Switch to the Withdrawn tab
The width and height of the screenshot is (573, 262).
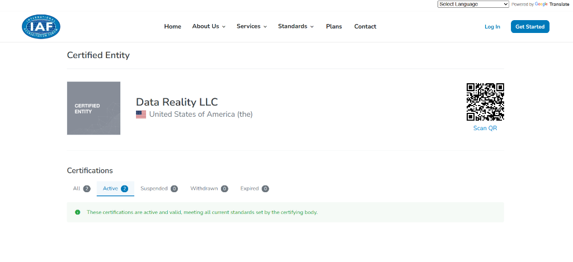click(x=209, y=189)
